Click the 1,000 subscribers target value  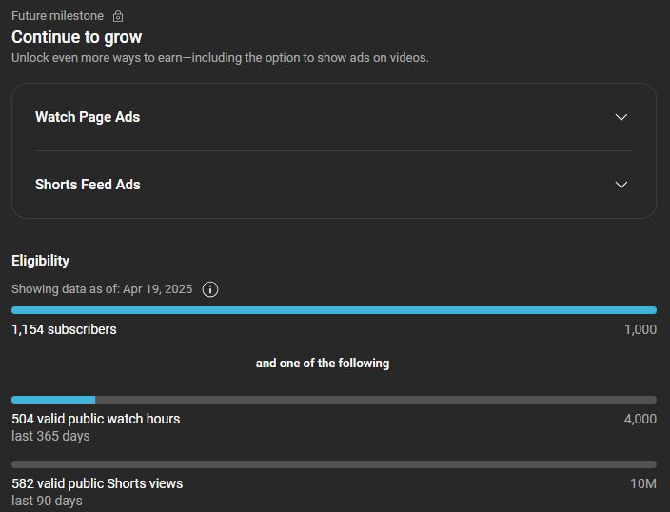(x=640, y=329)
